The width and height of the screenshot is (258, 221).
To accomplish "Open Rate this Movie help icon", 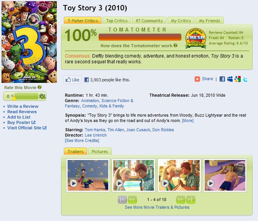I will tap(40, 87).
